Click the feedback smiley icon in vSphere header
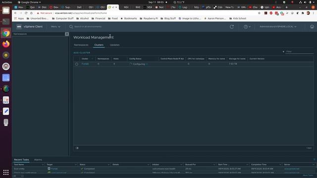317x178 pixels. click(x=312, y=27)
